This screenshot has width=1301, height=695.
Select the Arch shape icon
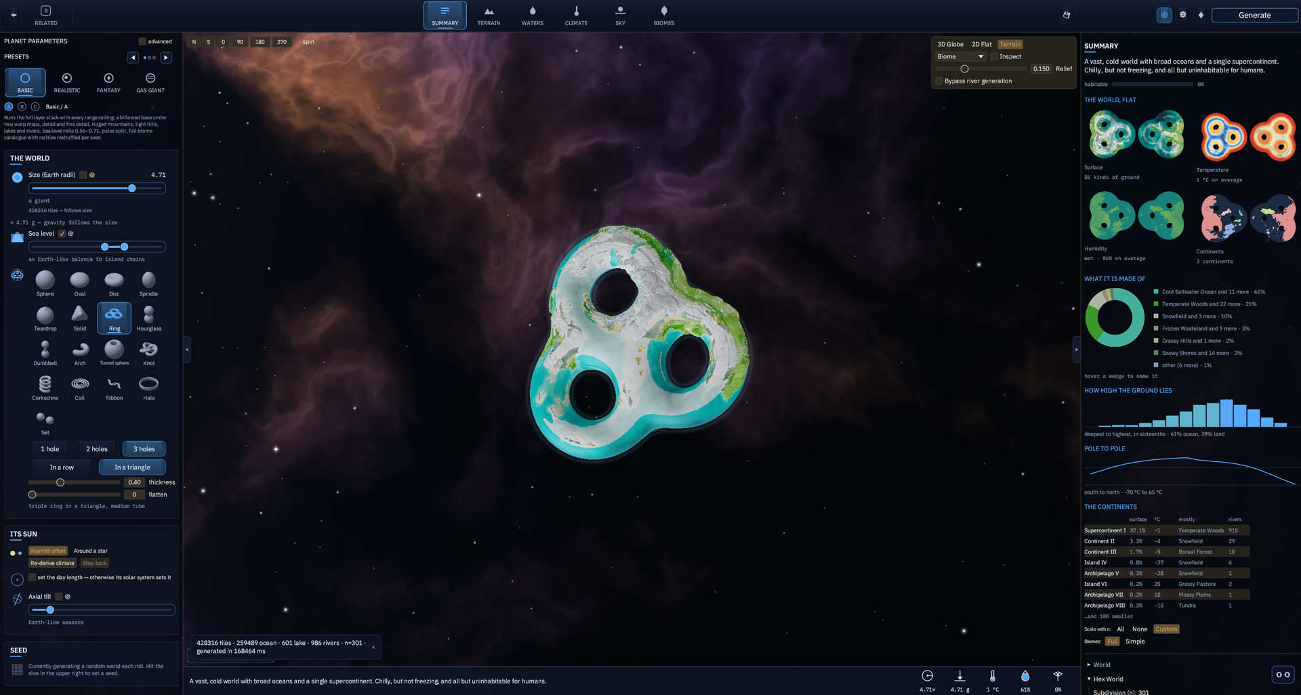80,352
